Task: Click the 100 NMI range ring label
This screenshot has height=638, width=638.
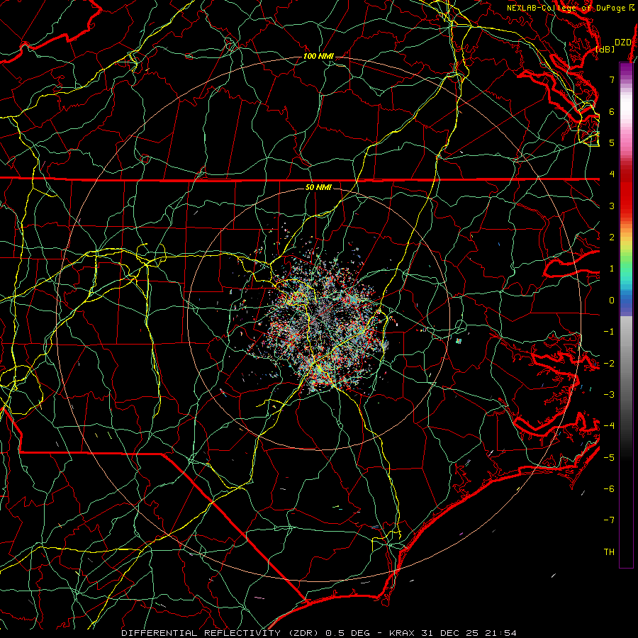Action: 318,56
